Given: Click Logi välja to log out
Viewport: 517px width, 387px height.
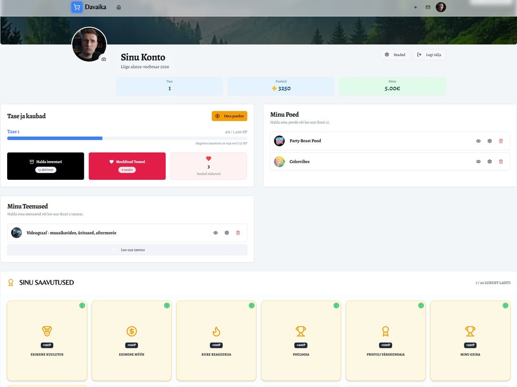Looking at the screenshot, I should point(429,55).
